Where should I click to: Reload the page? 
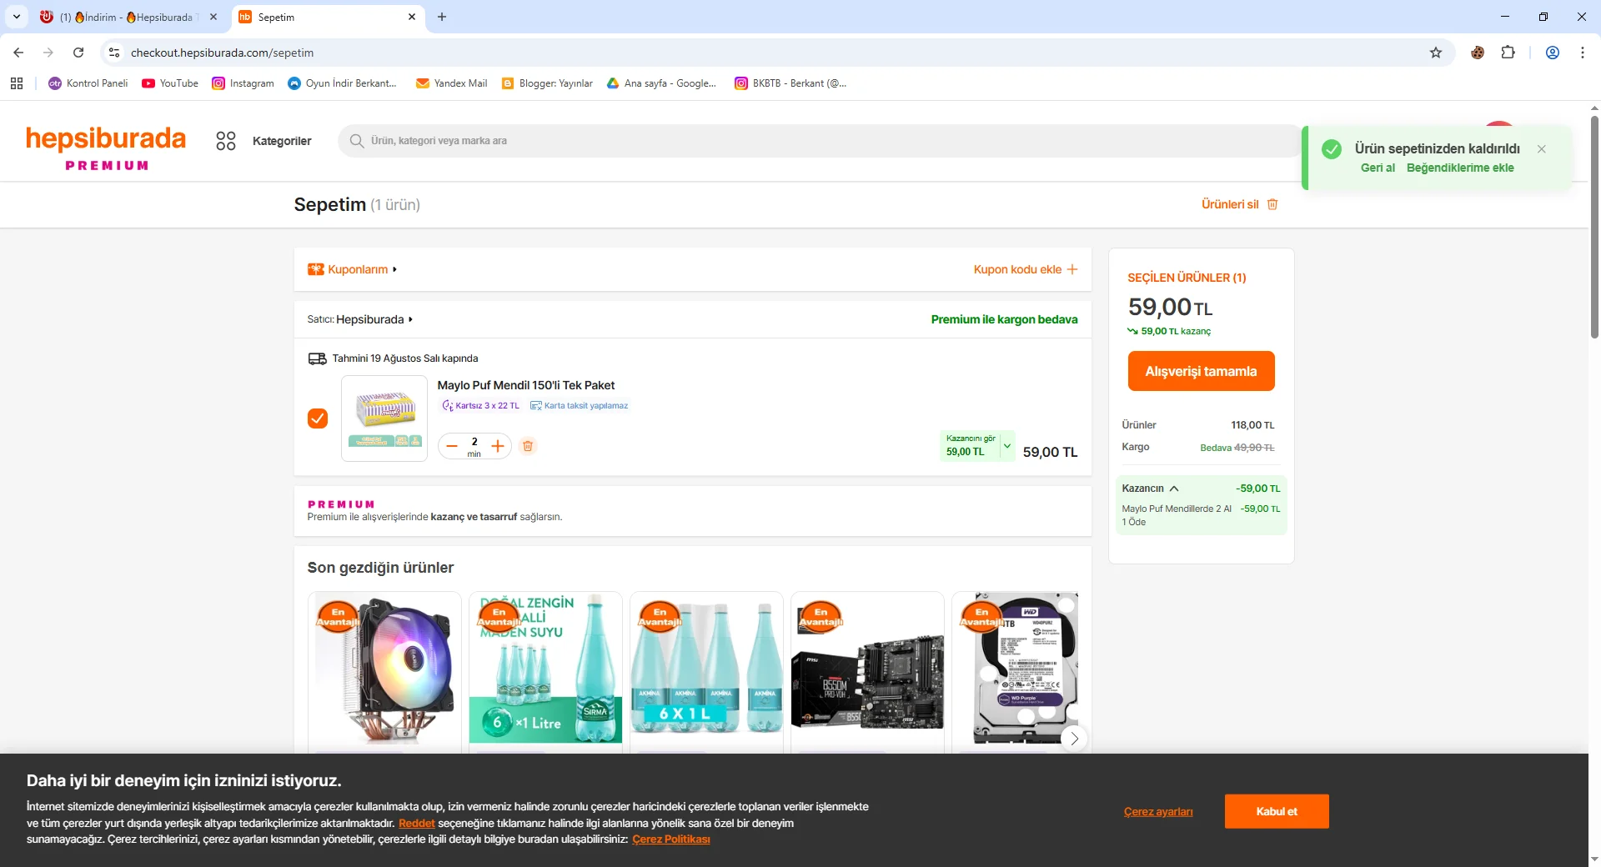tap(78, 53)
